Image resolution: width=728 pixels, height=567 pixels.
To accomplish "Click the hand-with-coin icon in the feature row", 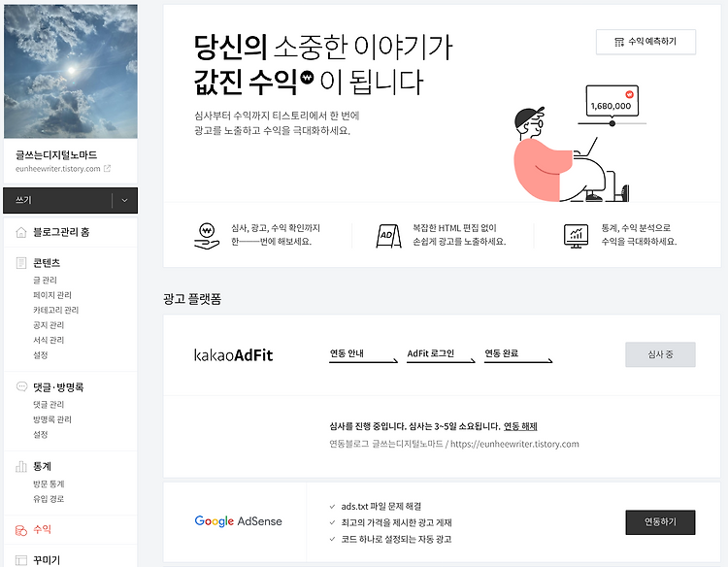I will tap(207, 236).
